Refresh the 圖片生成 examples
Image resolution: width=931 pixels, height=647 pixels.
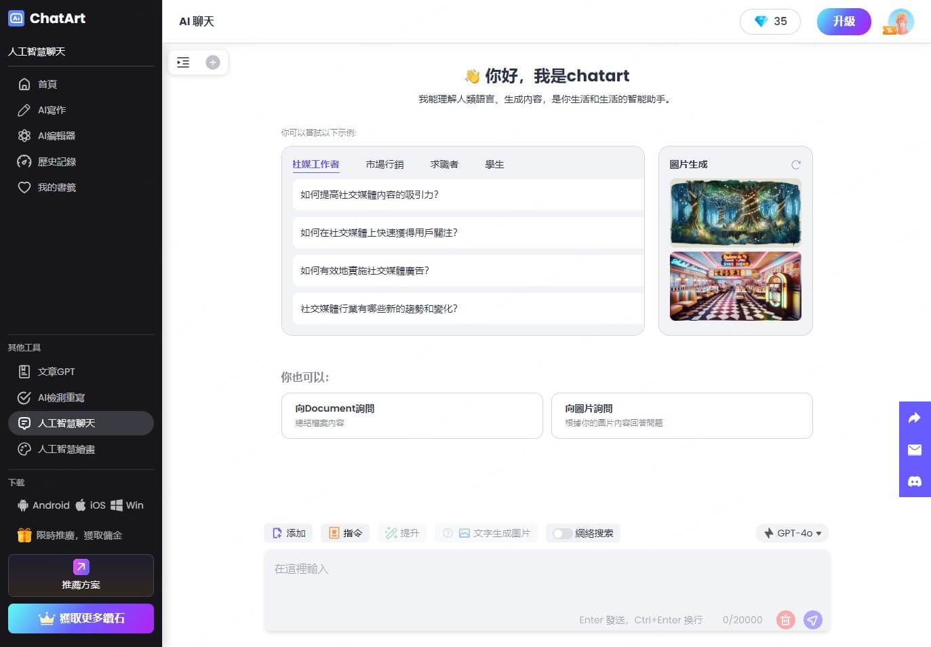(796, 165)
